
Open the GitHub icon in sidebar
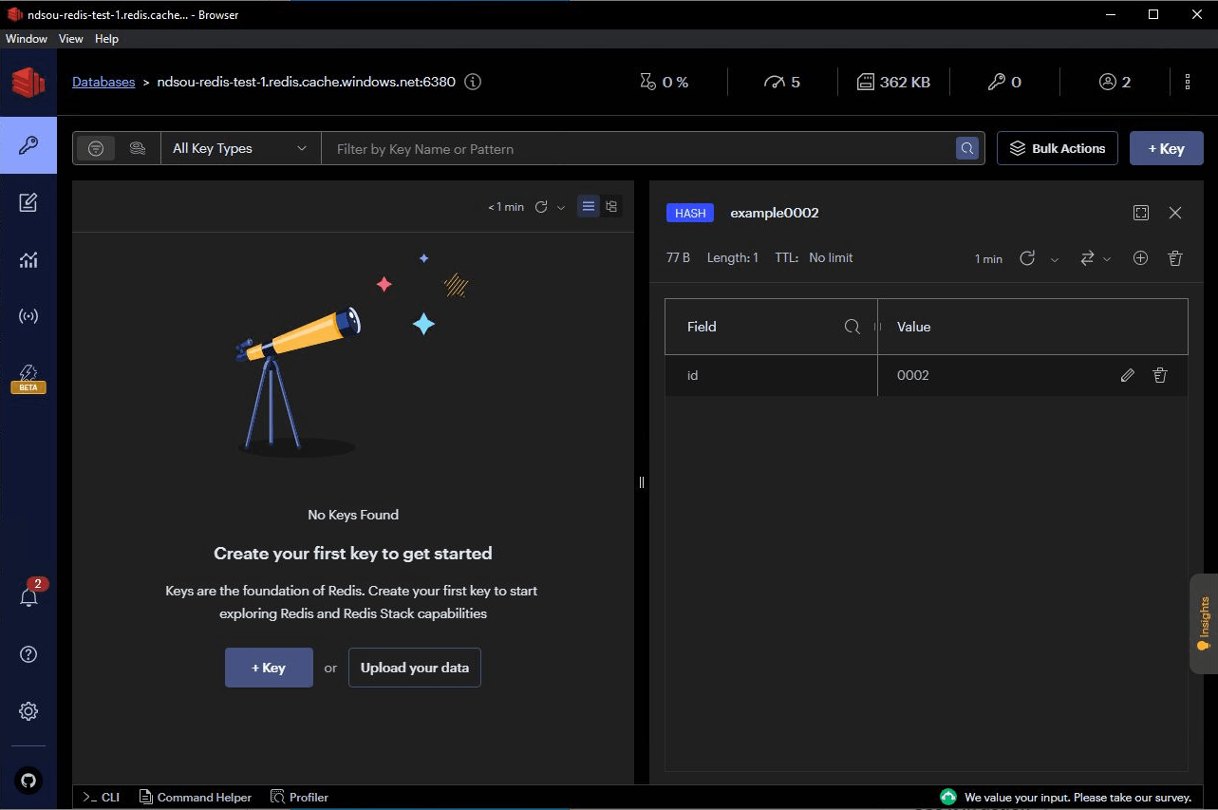tap(28, 781)
